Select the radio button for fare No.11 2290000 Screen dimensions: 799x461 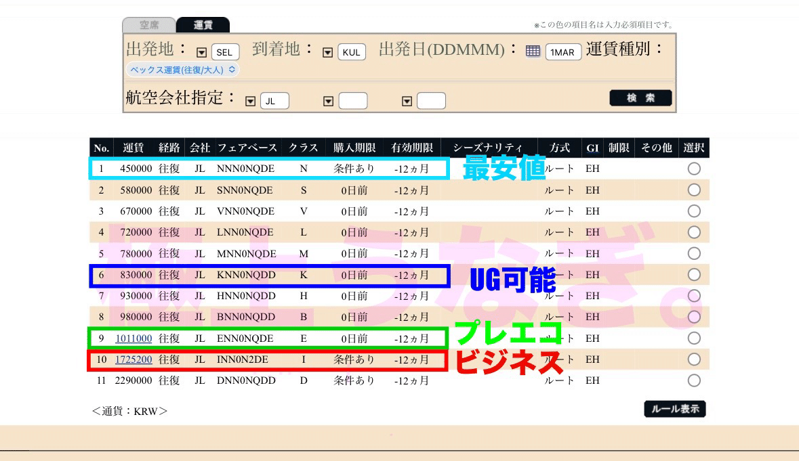[x=693, y=380]
